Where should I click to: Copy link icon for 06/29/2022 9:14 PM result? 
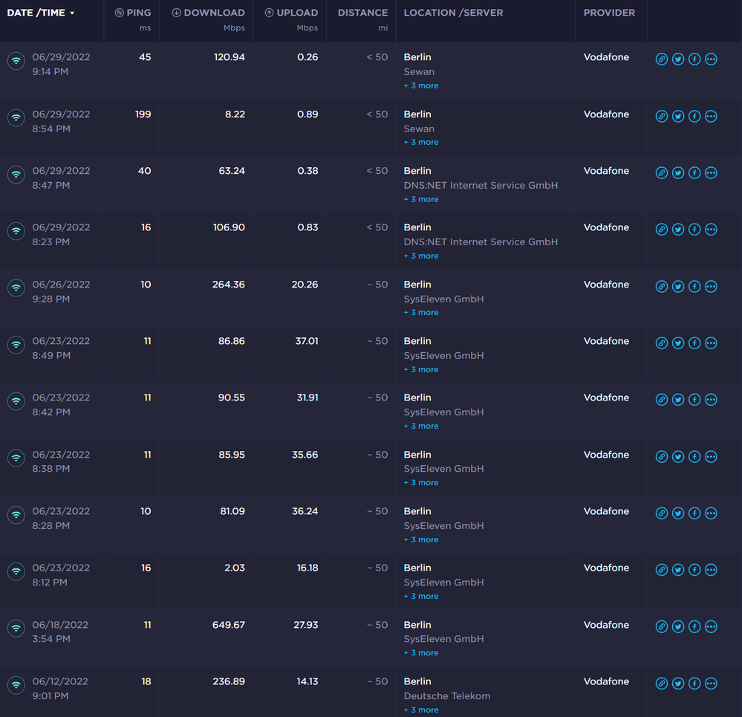[662, 59]
